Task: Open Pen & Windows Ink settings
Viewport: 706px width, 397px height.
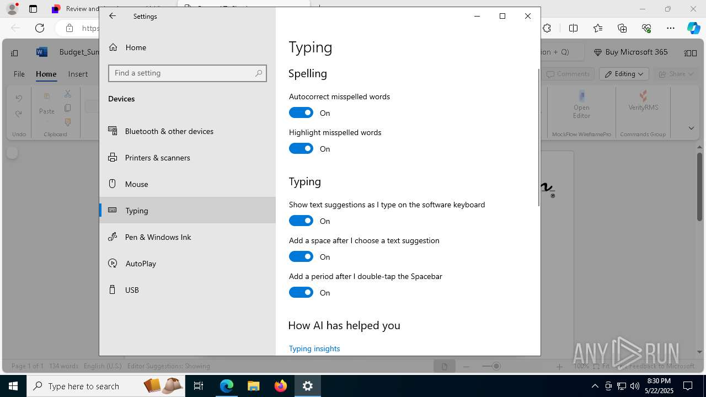Action: [188, 237]
